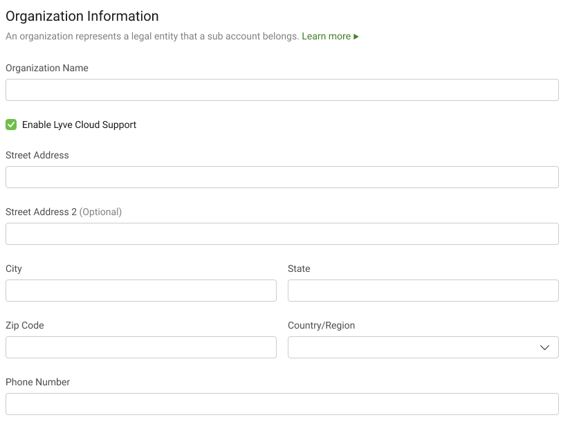Focus the Organization Name input field
Image resolution: width=570 pixels, height=422 pixels.
click(282, 90)
